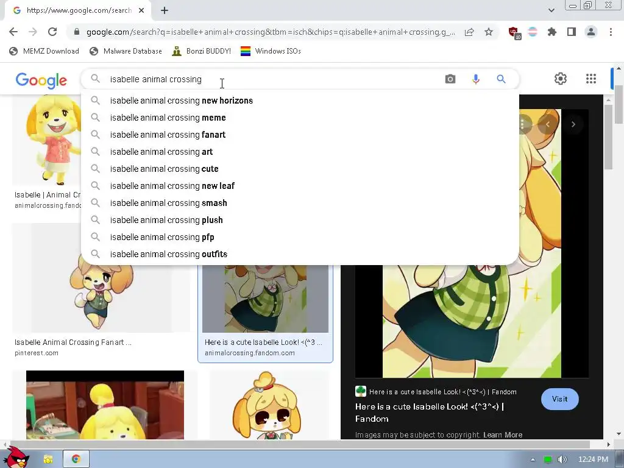
Task: Open the Extensions puzzle piece menu
Action: 552,32
